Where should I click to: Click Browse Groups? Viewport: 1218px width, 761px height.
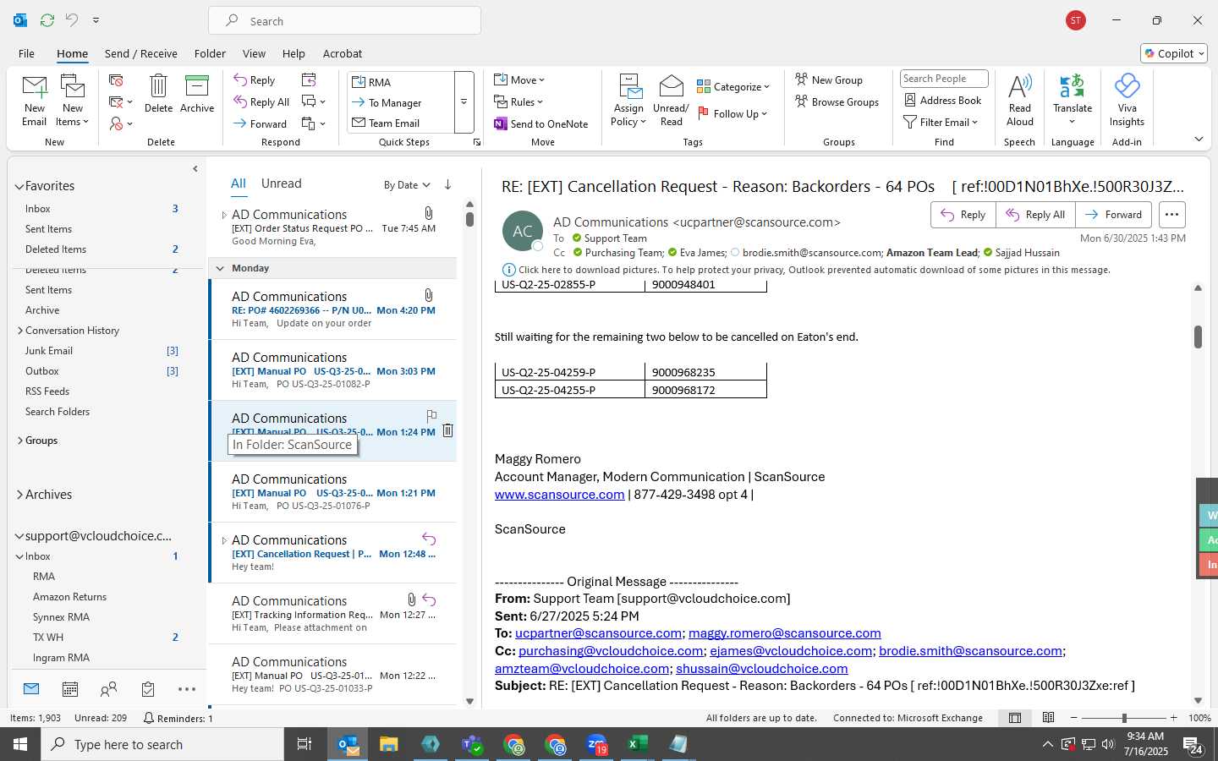837,102
